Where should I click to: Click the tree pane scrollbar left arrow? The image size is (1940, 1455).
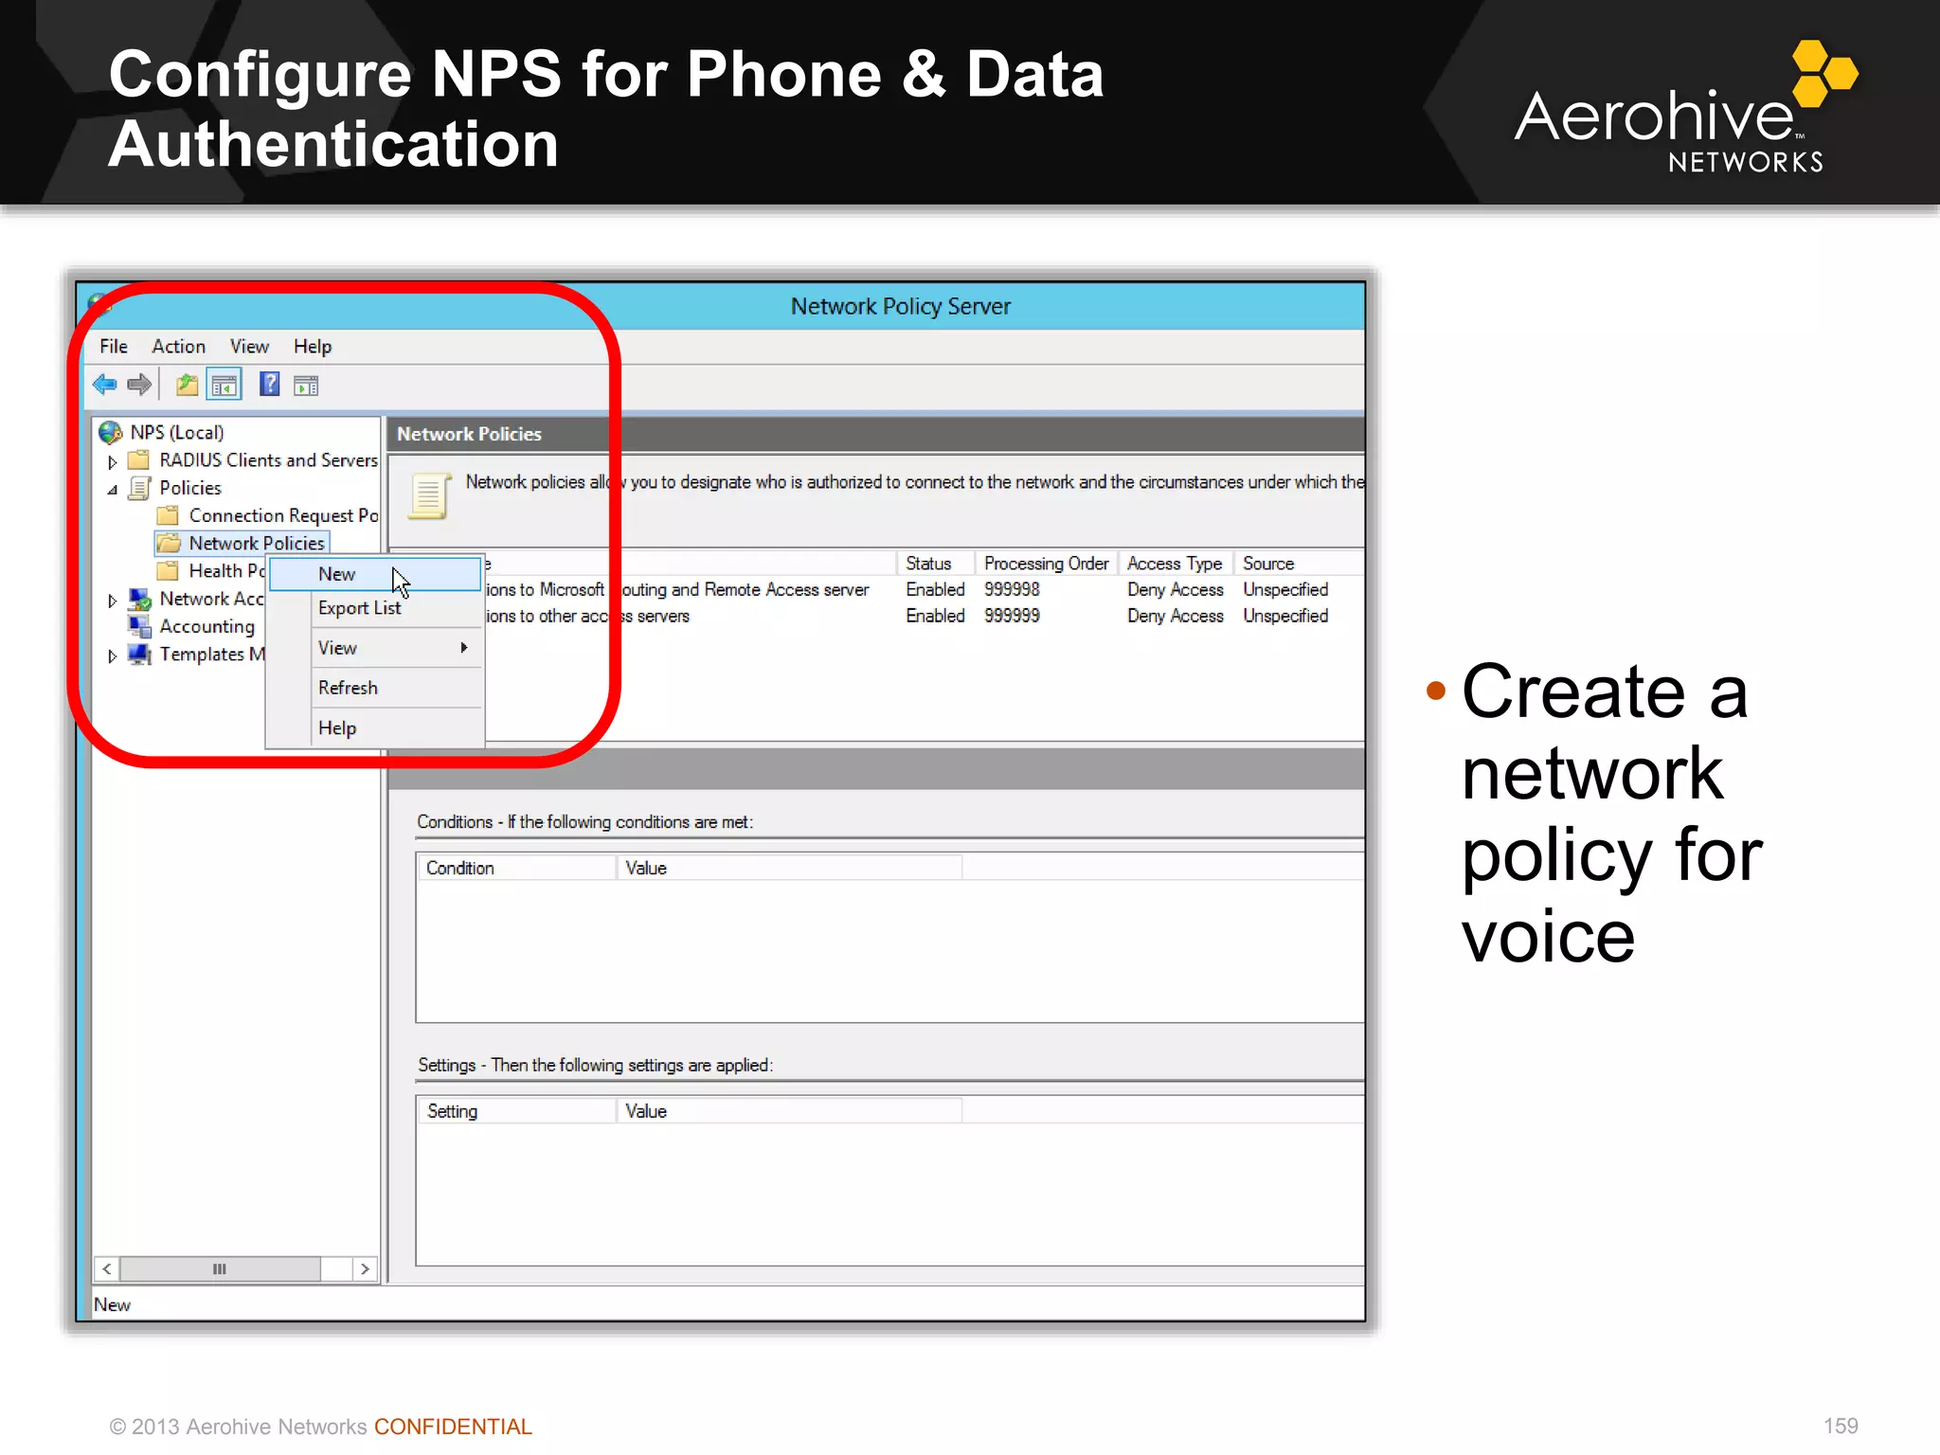(x=107, y=1268)
